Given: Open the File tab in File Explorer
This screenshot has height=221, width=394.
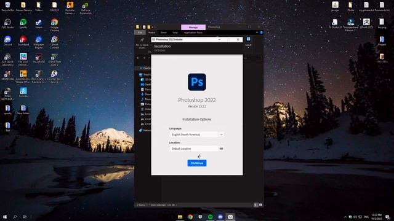Looking at the screenshot, I should [140, 33].
